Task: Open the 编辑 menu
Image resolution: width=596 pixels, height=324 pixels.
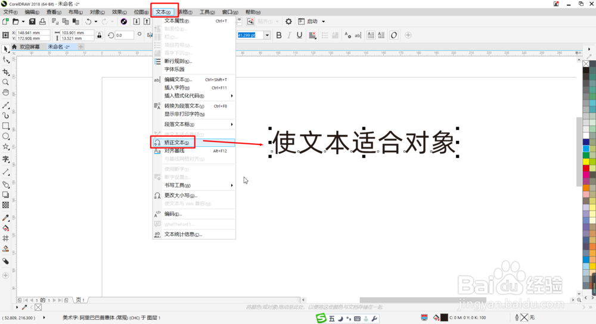Action: tap(32, 12)
